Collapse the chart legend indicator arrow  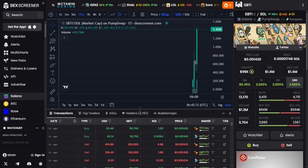[x=64, y=38]
